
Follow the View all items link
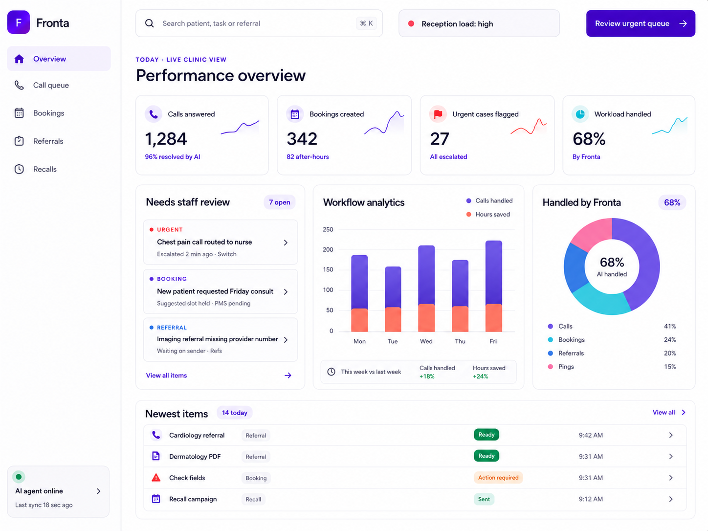pos(166,376)
